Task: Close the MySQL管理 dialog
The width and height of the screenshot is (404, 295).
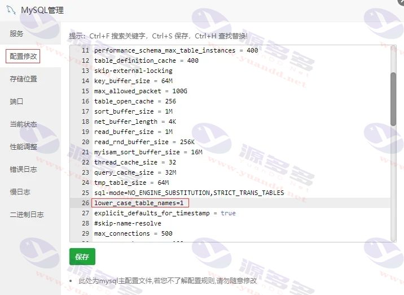Action: (x=401, y=1)
